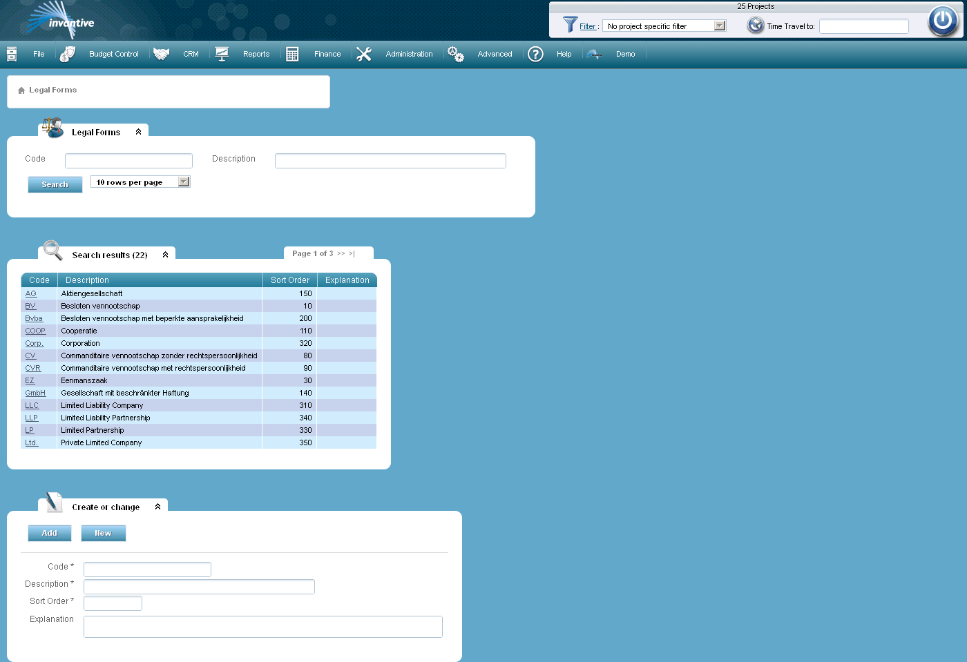Click the Search button

(55, 184)
